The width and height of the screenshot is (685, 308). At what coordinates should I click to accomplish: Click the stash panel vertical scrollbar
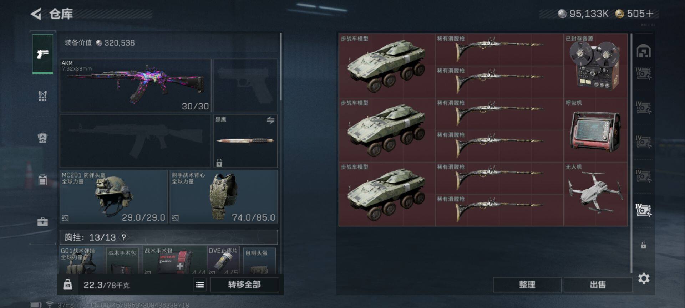[631, 153]
